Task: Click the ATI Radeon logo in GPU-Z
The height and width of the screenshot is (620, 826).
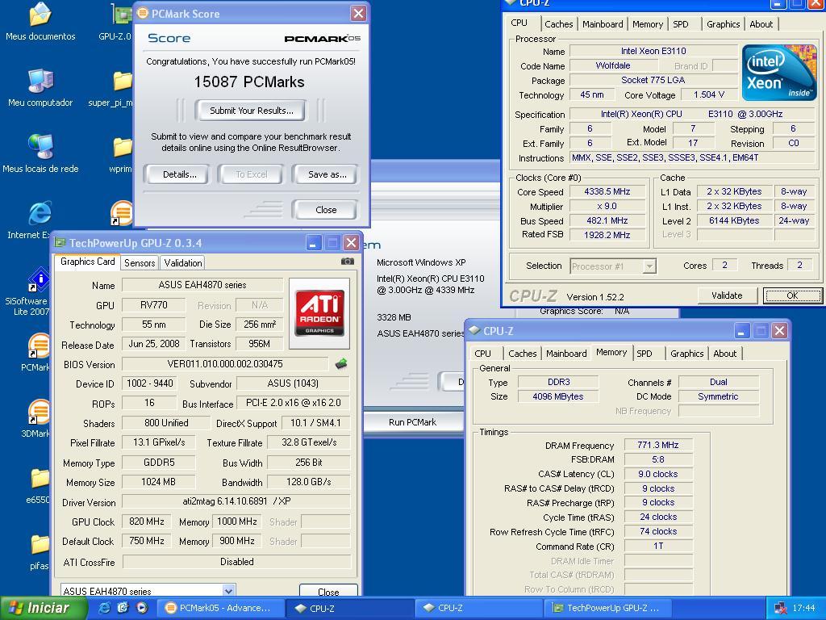Action: 319,312
